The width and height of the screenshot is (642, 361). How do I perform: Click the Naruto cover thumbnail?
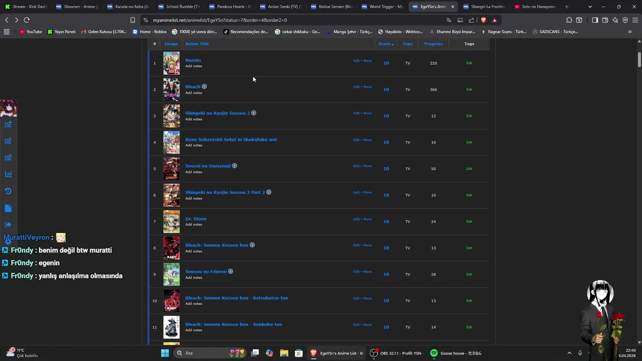(x=171, y=63)
